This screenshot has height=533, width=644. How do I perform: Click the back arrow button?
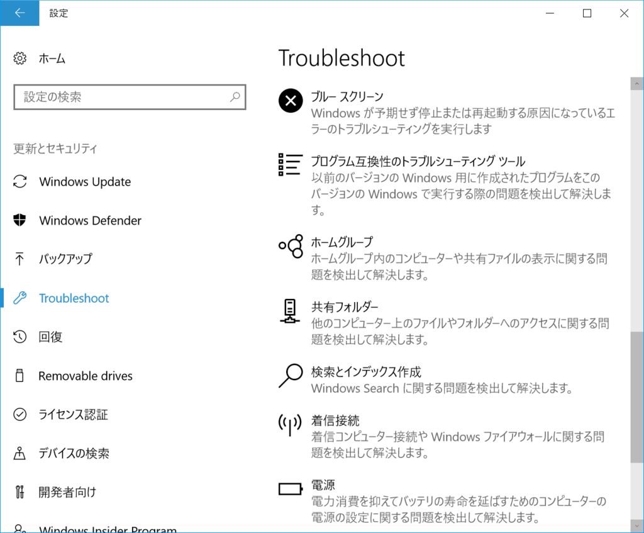pos(19,13)
